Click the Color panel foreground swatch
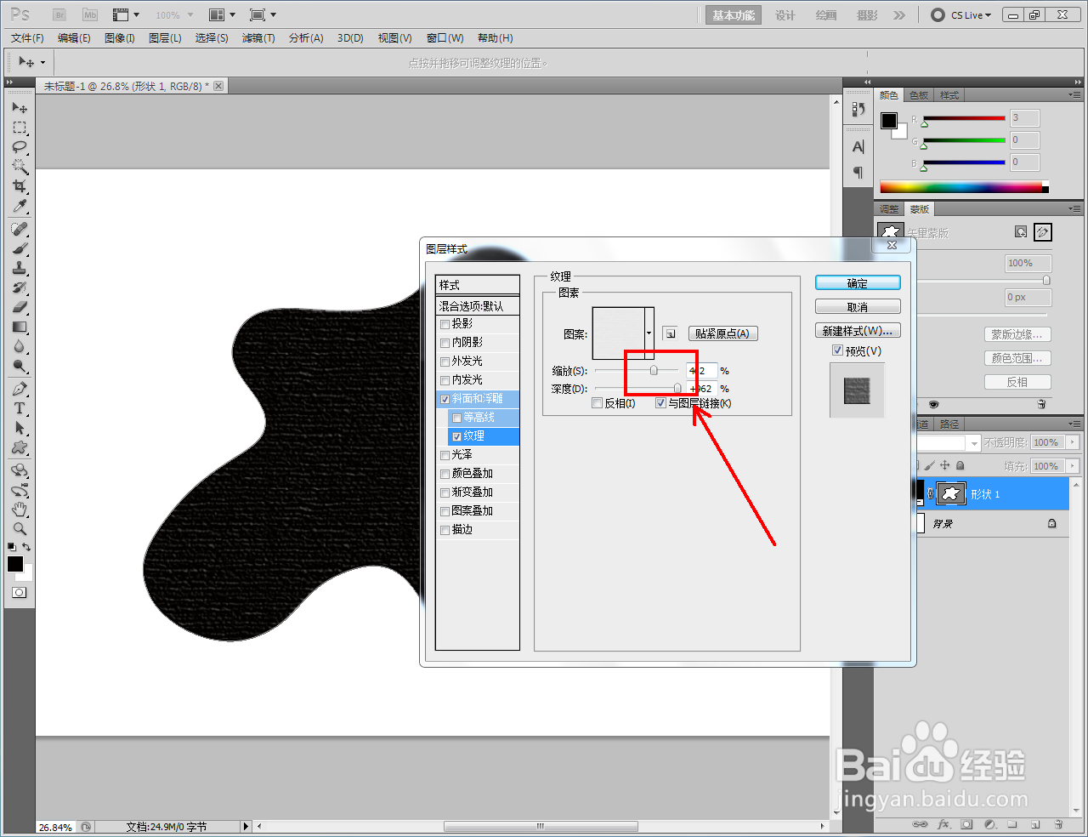Image resolution: width=1088 pixels, height=837 pixels. [889, 121]
